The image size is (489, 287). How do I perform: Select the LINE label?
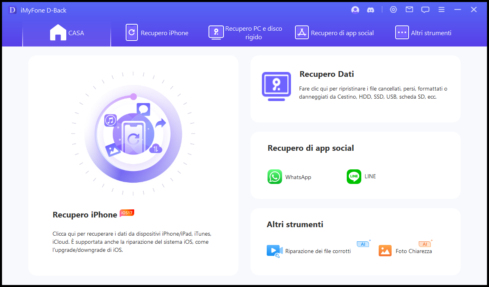(x=370, y=176)
